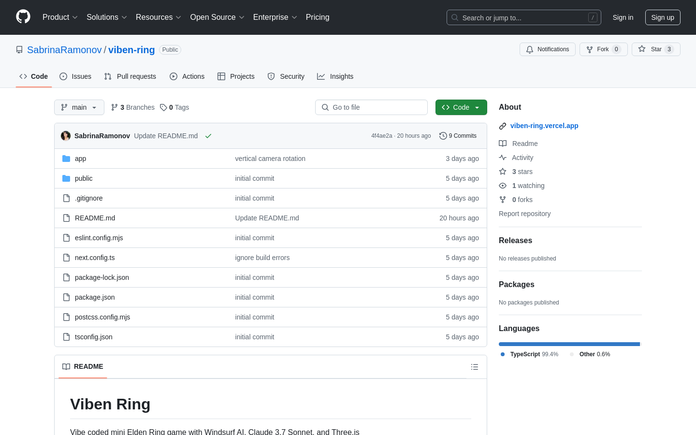Click the file icon for next.config.ts
Image resolution: width=696 pixels, height=435 pixels.
pos(66,258)
